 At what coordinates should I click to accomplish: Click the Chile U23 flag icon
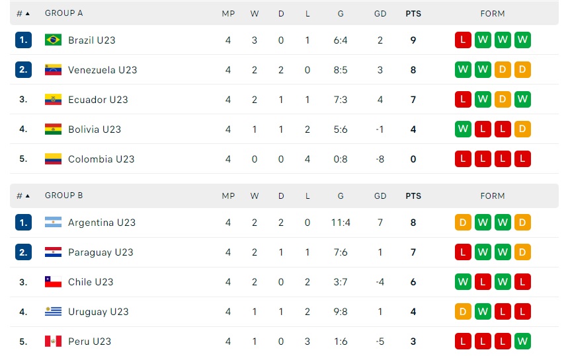point(53,281)
